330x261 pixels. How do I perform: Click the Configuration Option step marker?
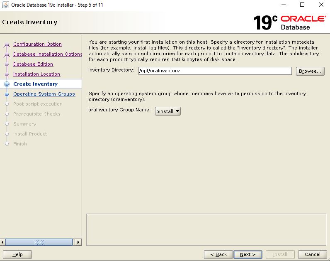7,45
